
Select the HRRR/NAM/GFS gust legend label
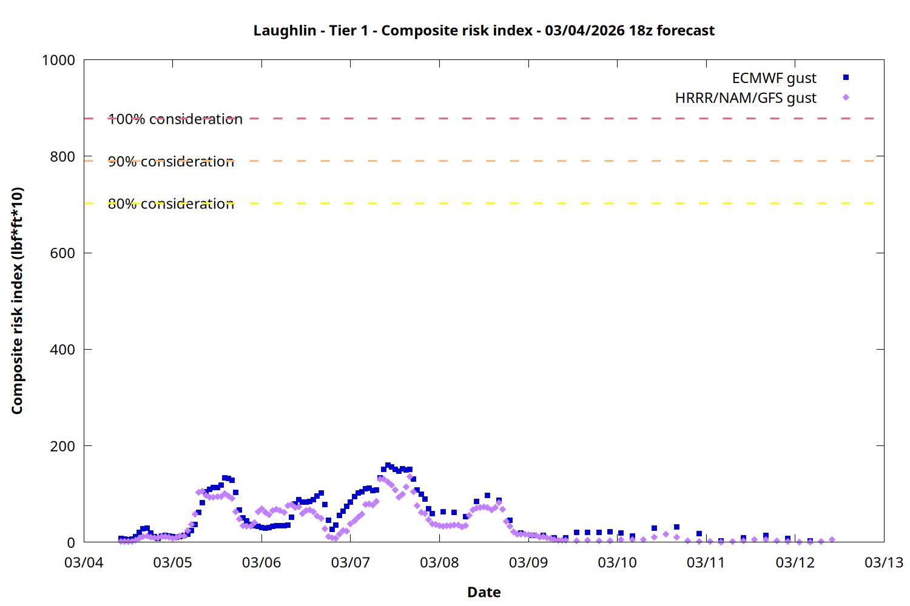pos(745,98)
